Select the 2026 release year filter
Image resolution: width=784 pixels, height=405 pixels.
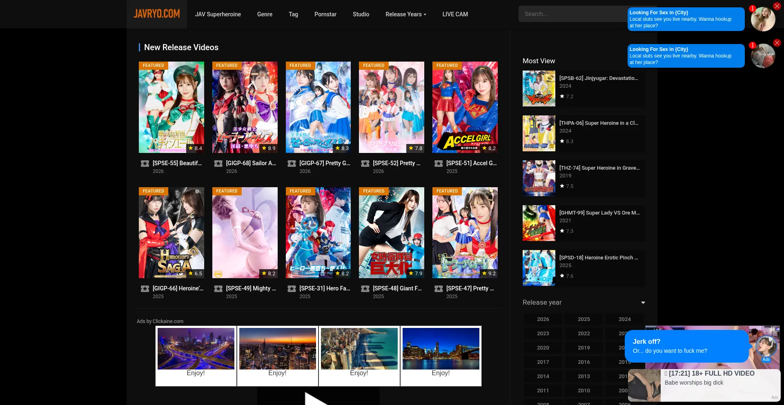click(x=543, y=319)
